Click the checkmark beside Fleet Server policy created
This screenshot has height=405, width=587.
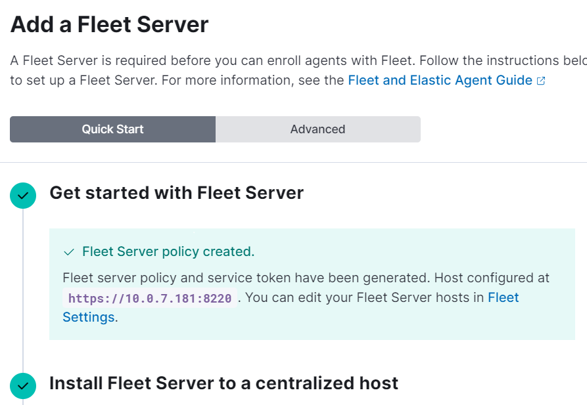click(69, 252)
